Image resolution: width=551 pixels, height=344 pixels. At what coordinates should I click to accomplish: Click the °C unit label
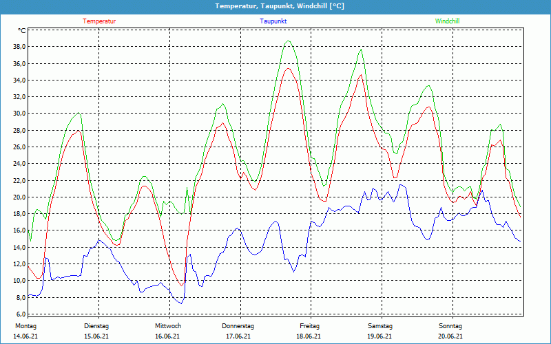coord(21,31)
